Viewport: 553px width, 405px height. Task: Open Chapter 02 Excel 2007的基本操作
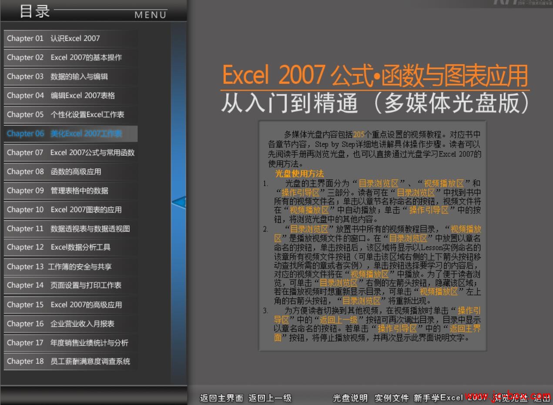[x=70, y=57]
